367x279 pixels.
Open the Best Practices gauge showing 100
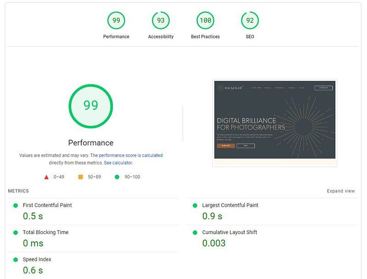(205, 21)
